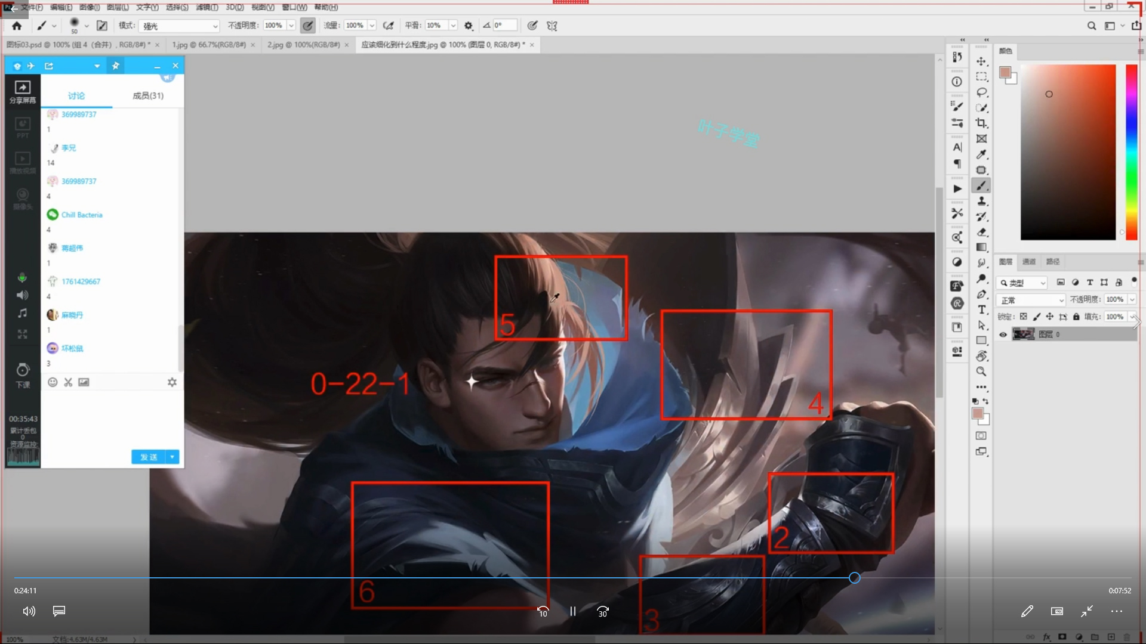Select the Zoom magnifier tool
Screen dimensions: 1146x644
tap(981, 371)
